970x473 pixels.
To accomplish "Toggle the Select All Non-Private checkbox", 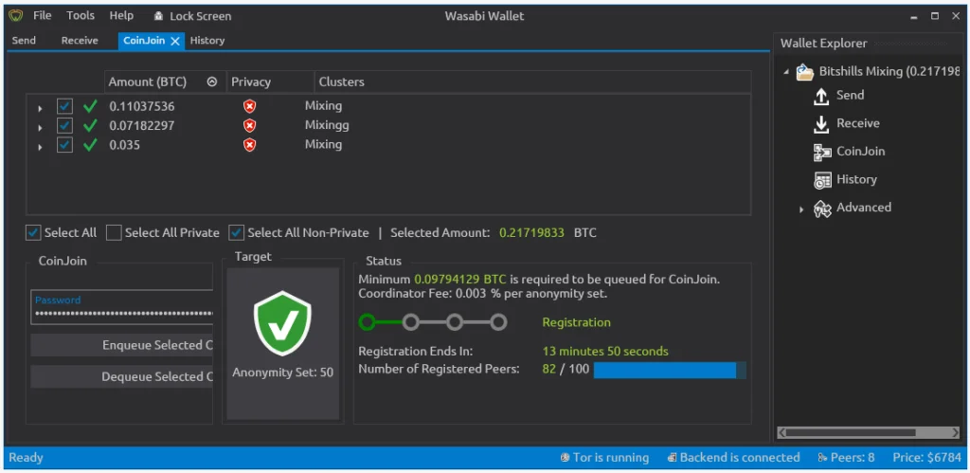I will click(x=236, y=233).
